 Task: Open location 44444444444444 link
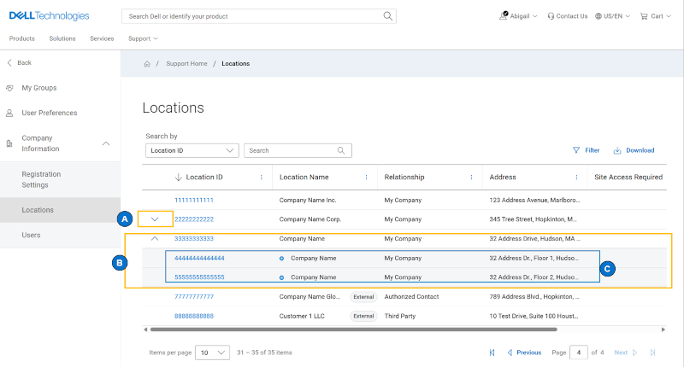tap(199, 258)
